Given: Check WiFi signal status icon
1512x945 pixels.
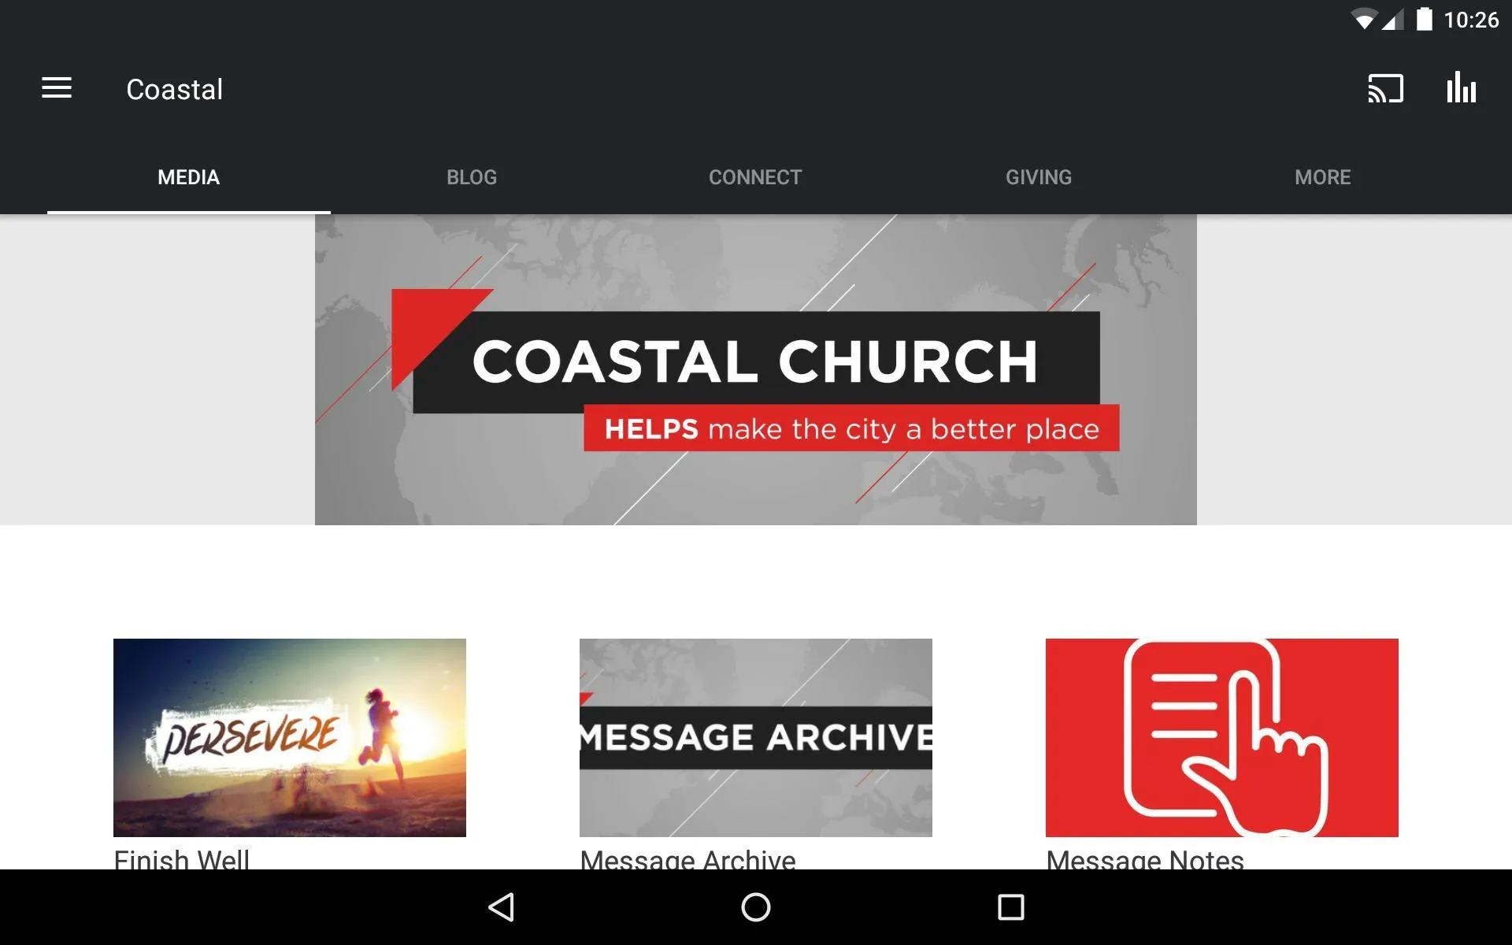Looking at the screenshot, I should (1365, 20).
